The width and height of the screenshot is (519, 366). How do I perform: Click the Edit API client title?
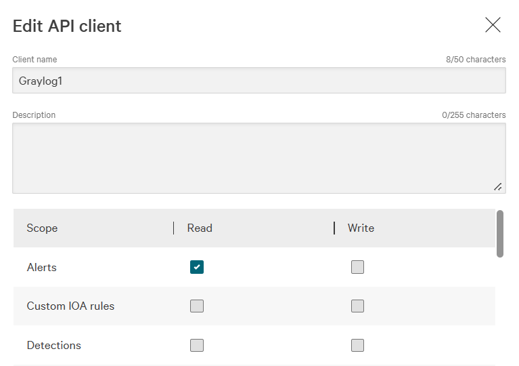click(67, 26)
